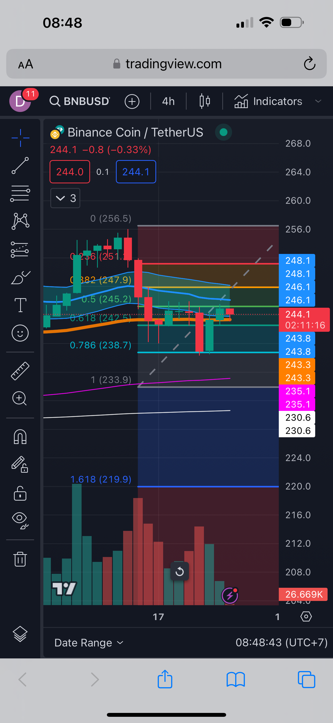Image resolution: width=333 pixels, height=723 pixels.
Task: Click the 0.5 (245.2) Fibonacci level label
Action: (106, 299)
